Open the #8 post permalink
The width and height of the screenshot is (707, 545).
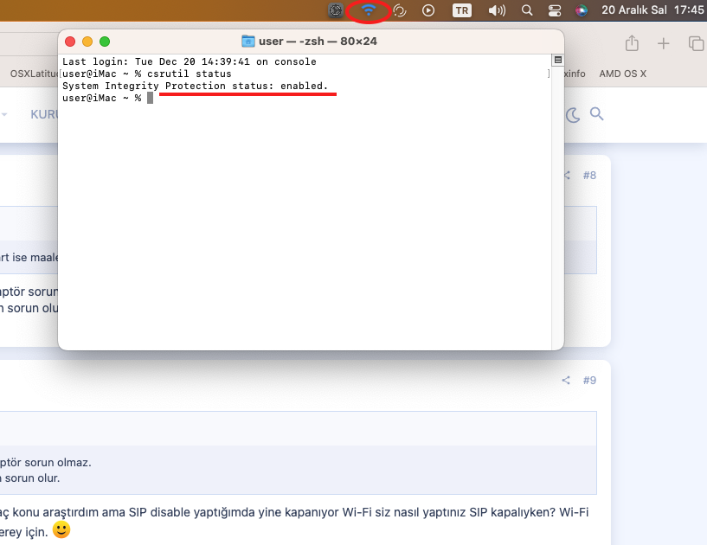pos(589,176)
